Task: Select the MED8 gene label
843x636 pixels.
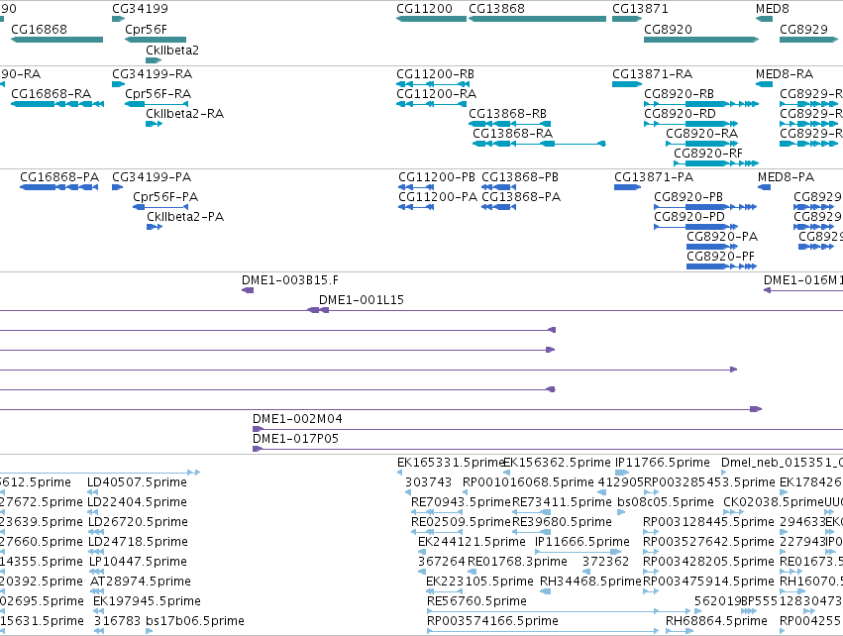Action: [772, 9]
